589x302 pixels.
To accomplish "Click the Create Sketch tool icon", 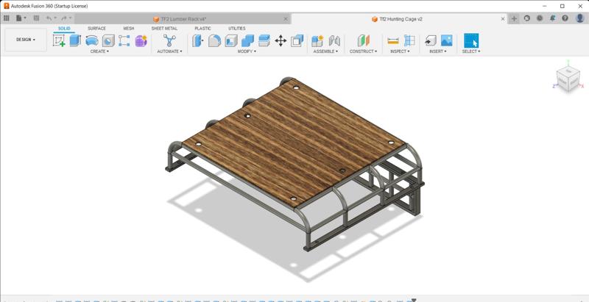I will point(59,41).
